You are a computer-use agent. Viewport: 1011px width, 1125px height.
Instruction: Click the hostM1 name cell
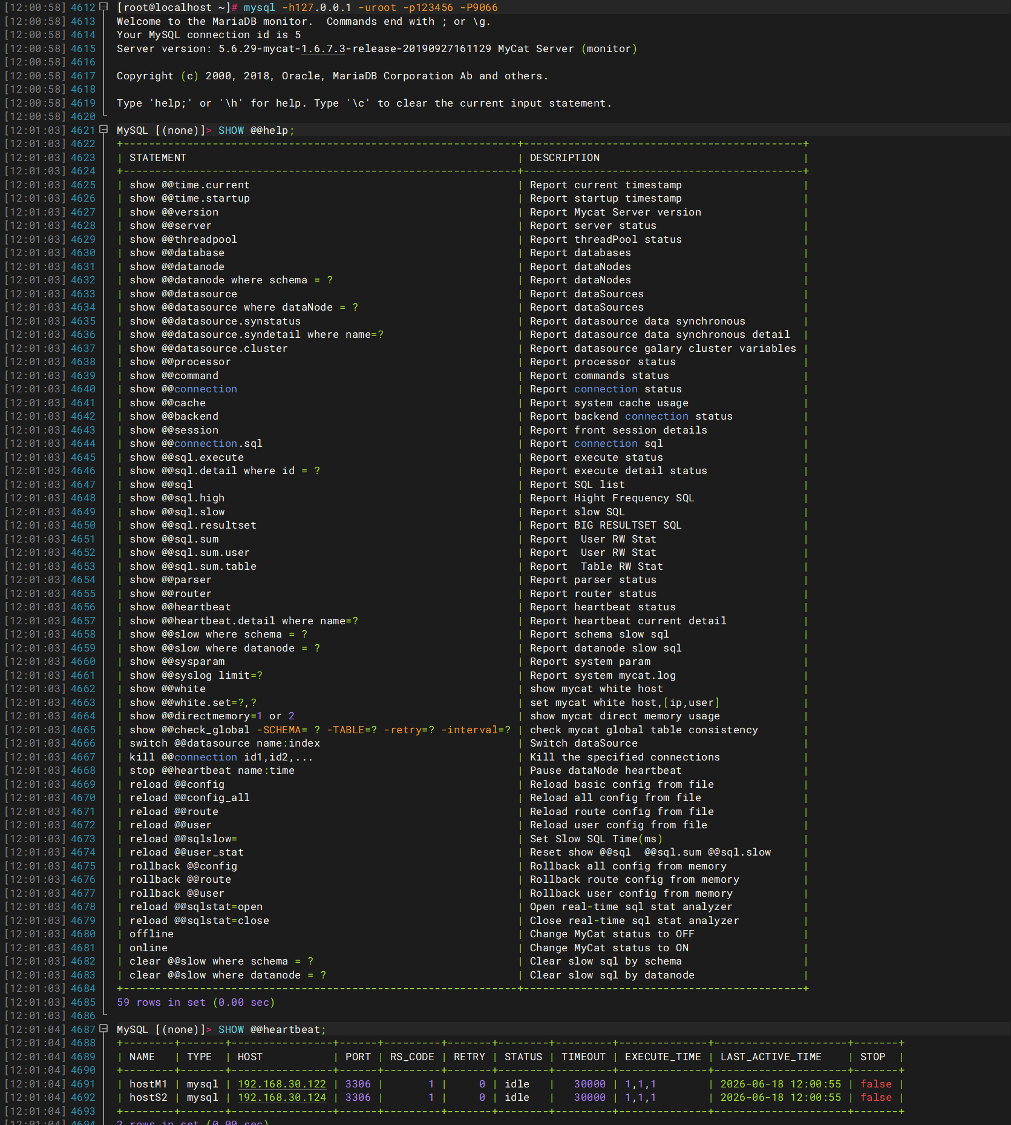click(x=148, y=1084)
